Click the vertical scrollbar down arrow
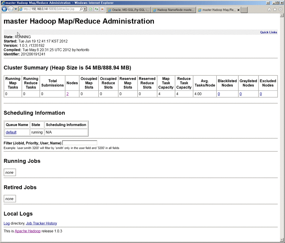Viewport: 285px width, 243px height. [282, 239]
